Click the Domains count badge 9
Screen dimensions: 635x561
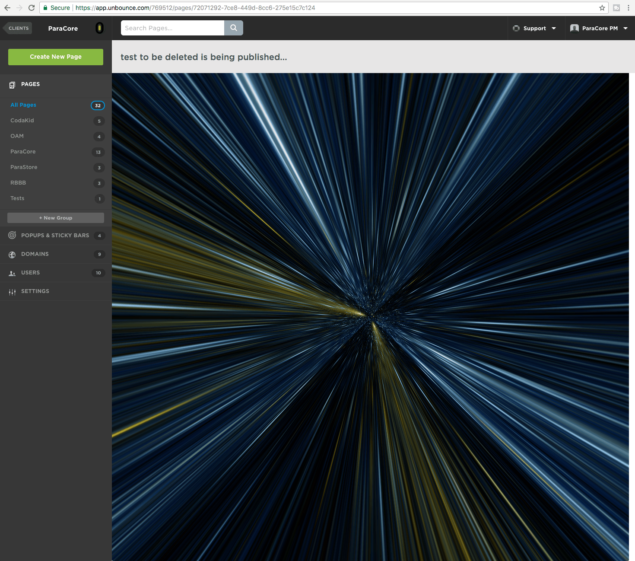click(99, 254)
